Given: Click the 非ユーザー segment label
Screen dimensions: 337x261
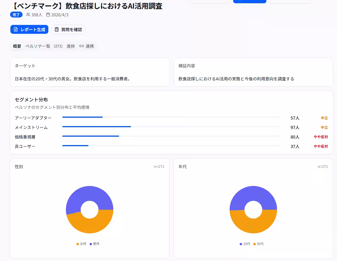Looking at the screenshot, I should 25,146.
